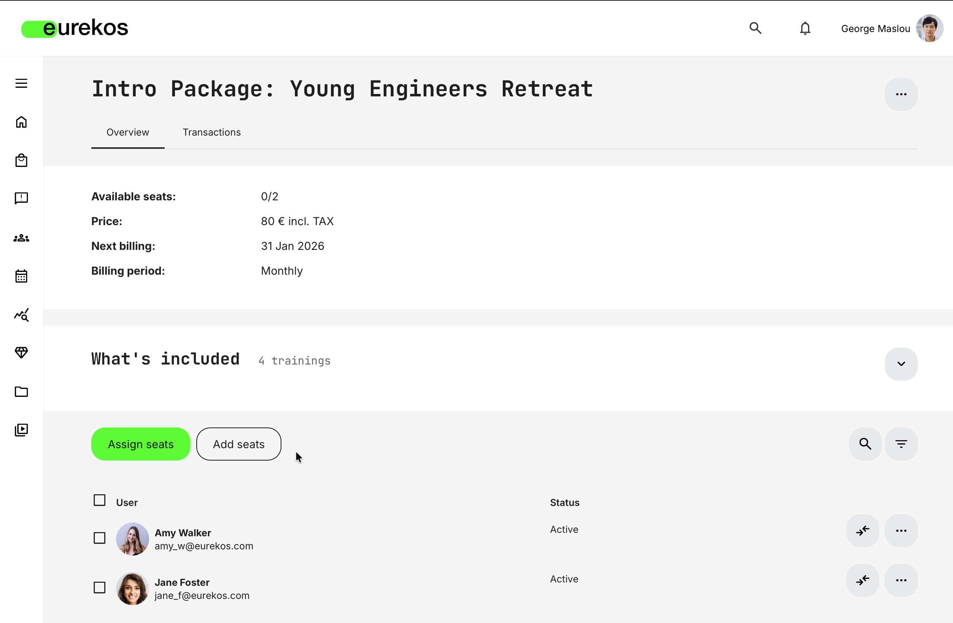Image resolution: width=953 pixels, height=623 pixels.
Task: Click the Add seats button
Action: [239, 444]
